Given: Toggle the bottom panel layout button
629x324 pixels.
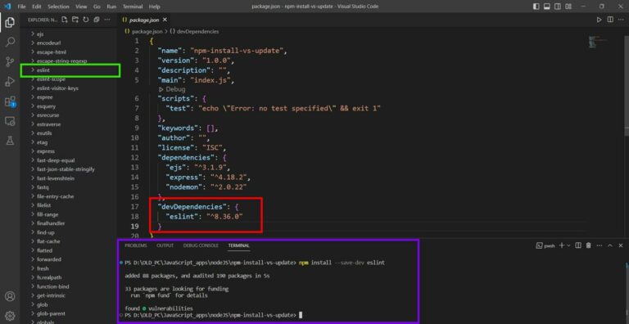Looking at the screenshot, I should (x=547, y=7).
